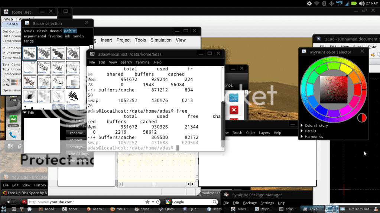Click the Clear button under brush preview
The height and width of the screenshot is (213, 380).
(42, 158)
